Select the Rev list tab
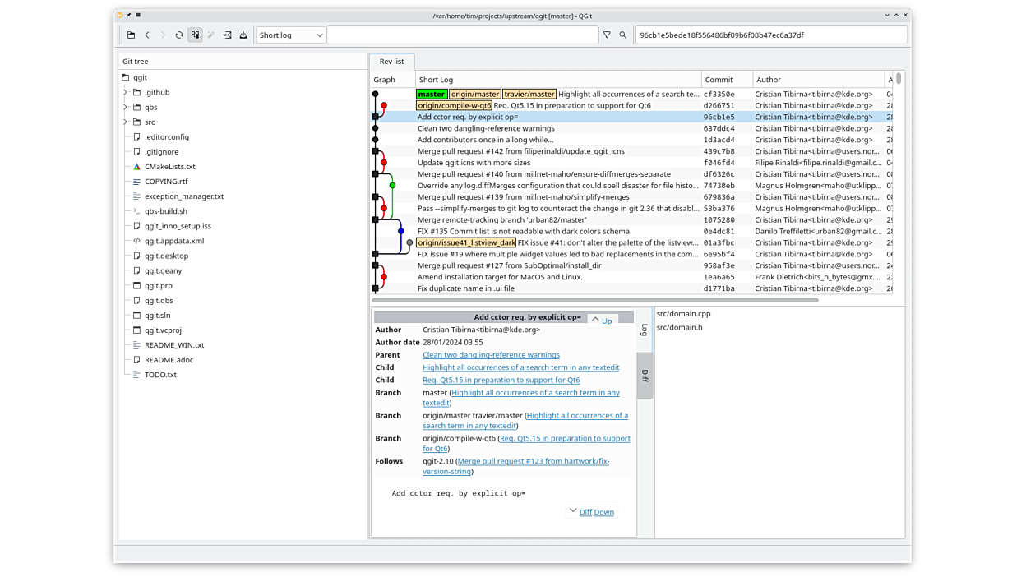Screen dimensions: 1026x577 pos(391,62)
